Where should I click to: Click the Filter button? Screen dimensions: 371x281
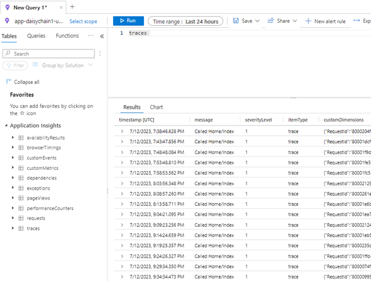coord(15,65)
